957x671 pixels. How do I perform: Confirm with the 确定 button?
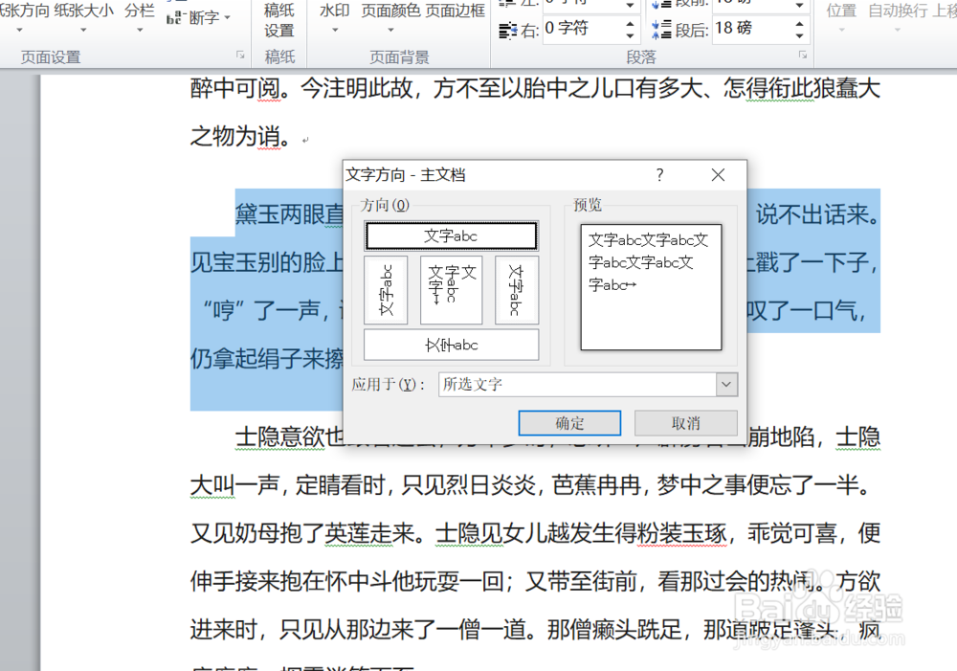[569, 422]
